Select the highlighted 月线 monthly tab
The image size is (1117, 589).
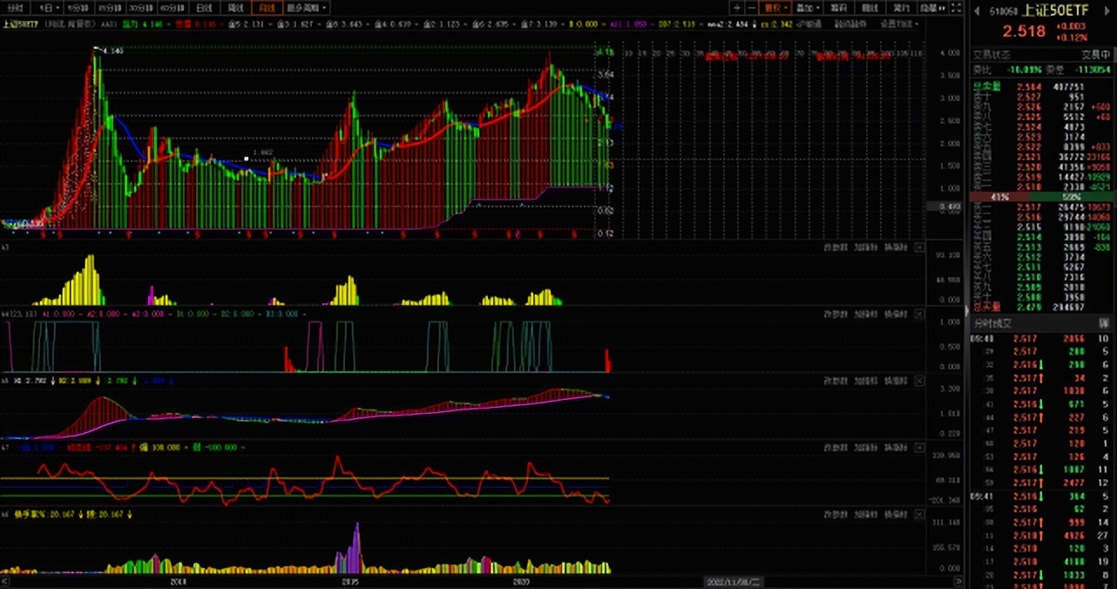click(x=265, y=7)
